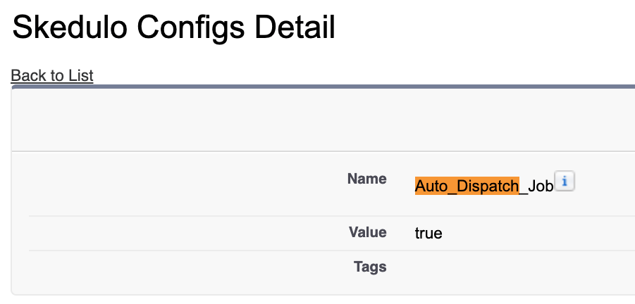The width and height of the screenshot is (635, 304).
Task: Click the divider line between Value and Tags
Action: 332,251
